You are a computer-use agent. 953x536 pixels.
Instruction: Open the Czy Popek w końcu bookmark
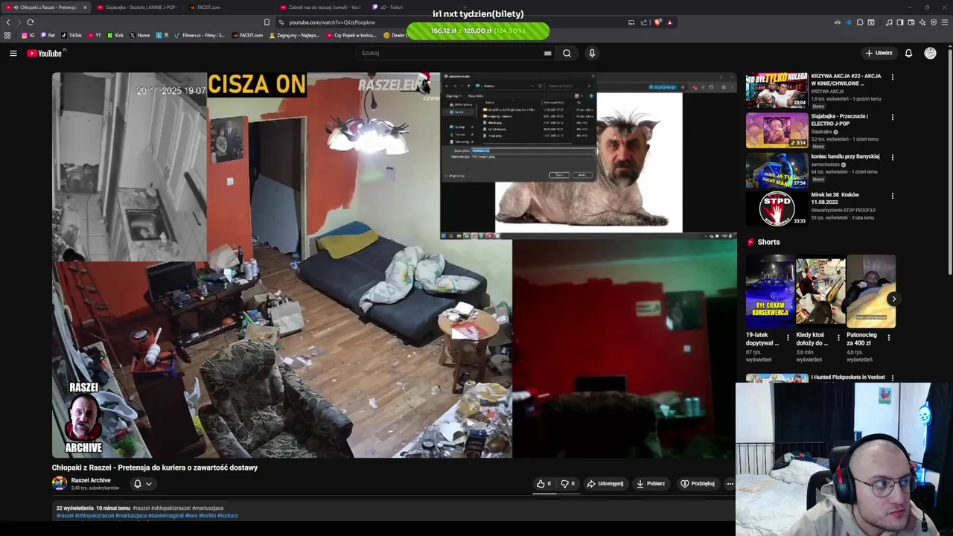351,35
